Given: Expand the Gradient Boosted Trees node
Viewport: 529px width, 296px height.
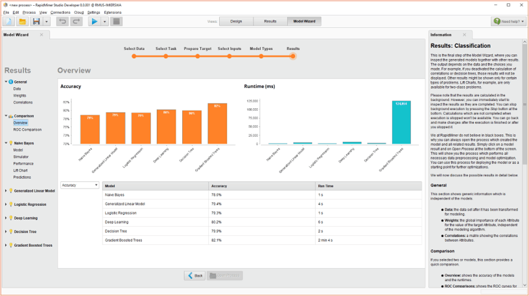Looking at the screenshot, I should pyautogui.click(x=6, y=245).
